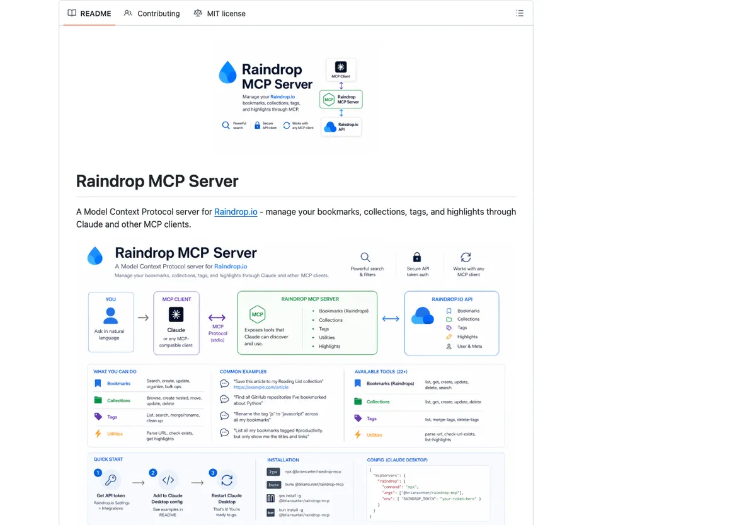Click the chat bubble beside the 'Rename the tag' example
756x525 pixels.
coord(224,416)
